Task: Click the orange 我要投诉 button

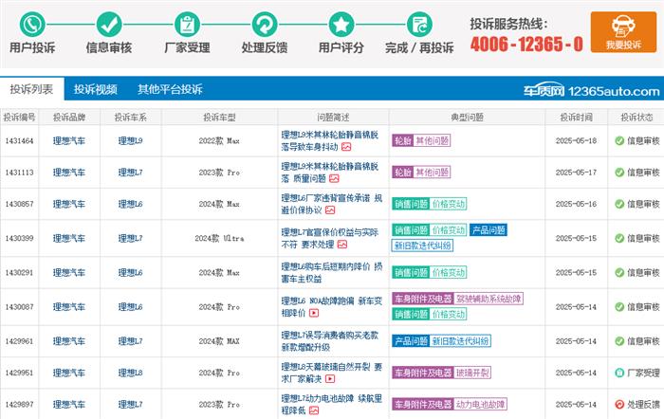Action: [x=623, y=32]
